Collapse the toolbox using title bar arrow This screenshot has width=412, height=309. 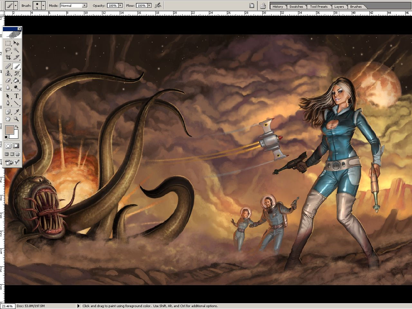(19, 29)
